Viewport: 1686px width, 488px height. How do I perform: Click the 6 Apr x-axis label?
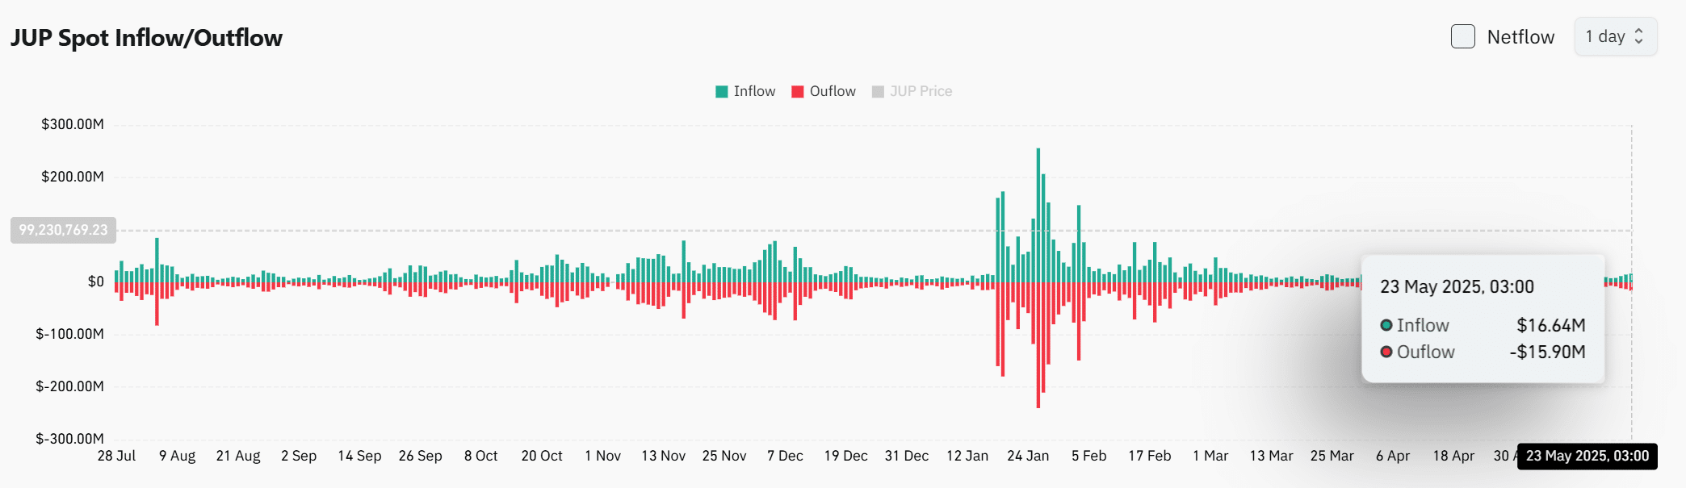point(1393,456)
